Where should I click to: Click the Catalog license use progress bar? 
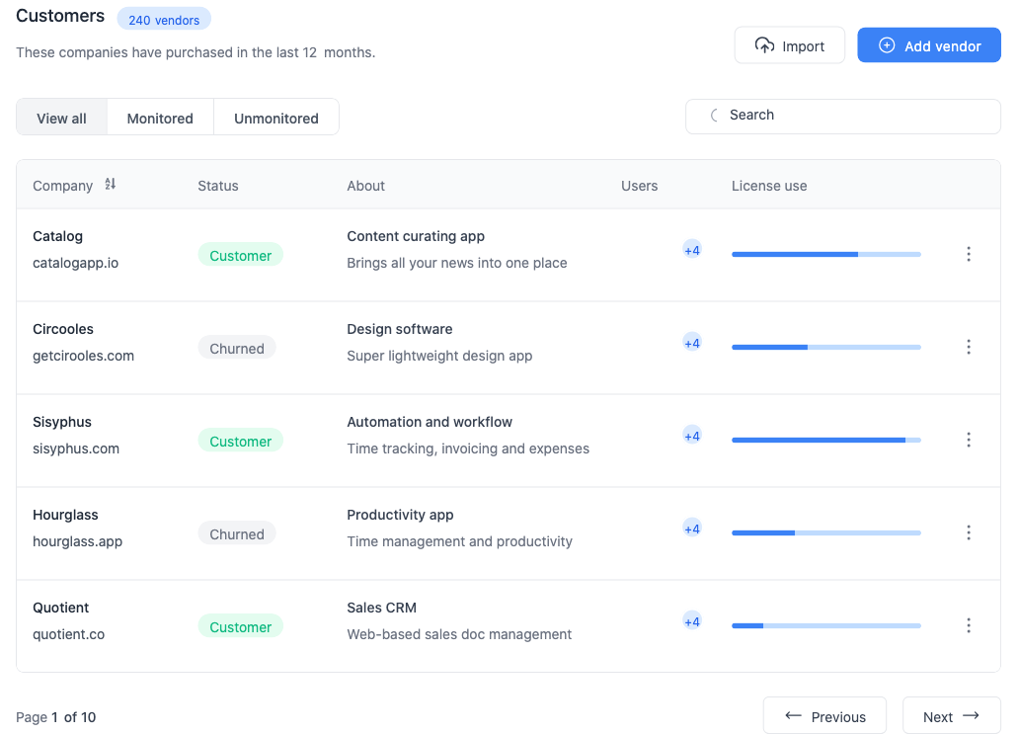[x=825, y=254]
